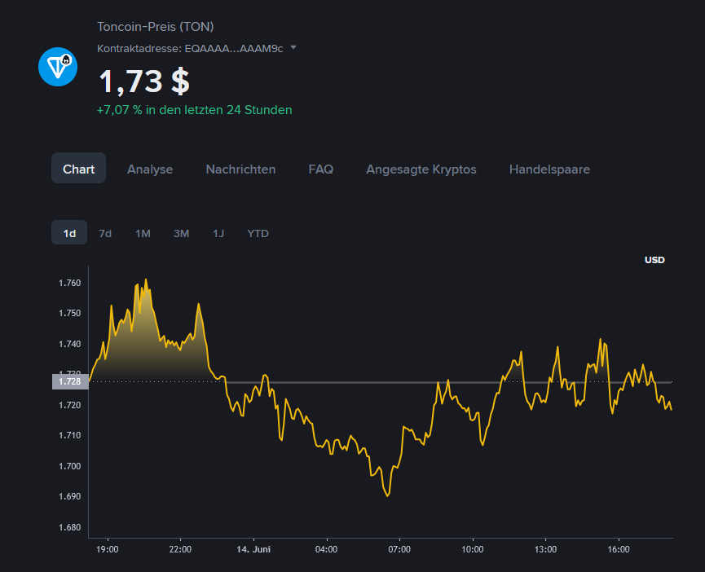705x572 pixels.
Task: Click the 14. Juni date axis label
Action: click(x=253, y=549)
